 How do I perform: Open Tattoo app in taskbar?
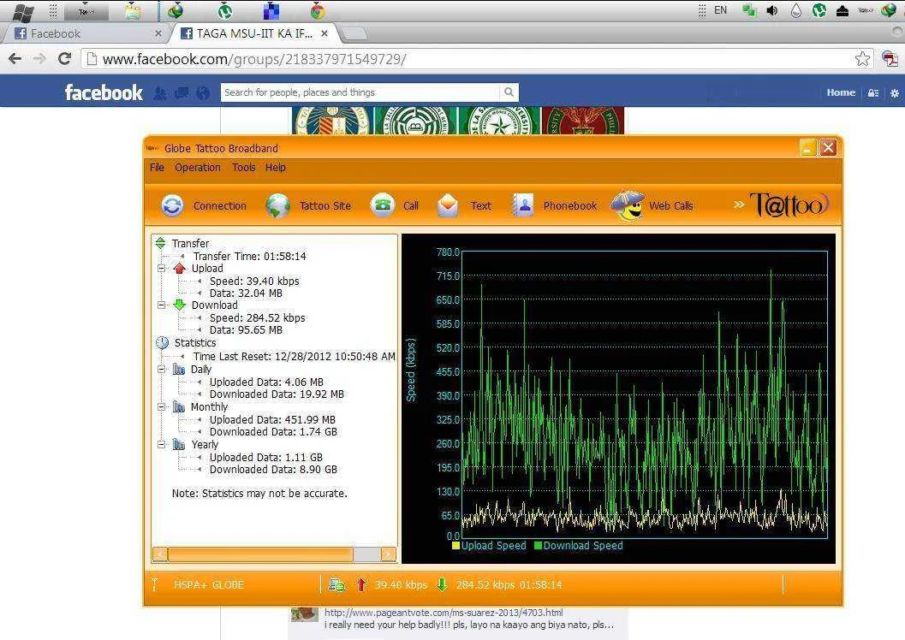86,11
